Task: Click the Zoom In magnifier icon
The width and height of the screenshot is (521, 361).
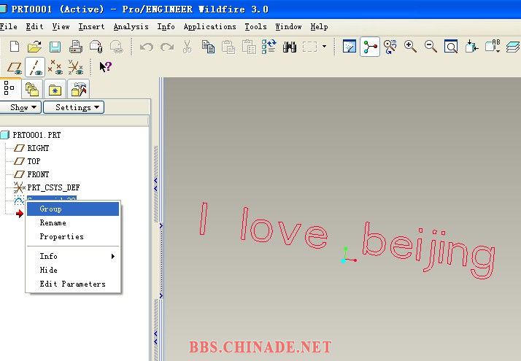Action: 411,47
